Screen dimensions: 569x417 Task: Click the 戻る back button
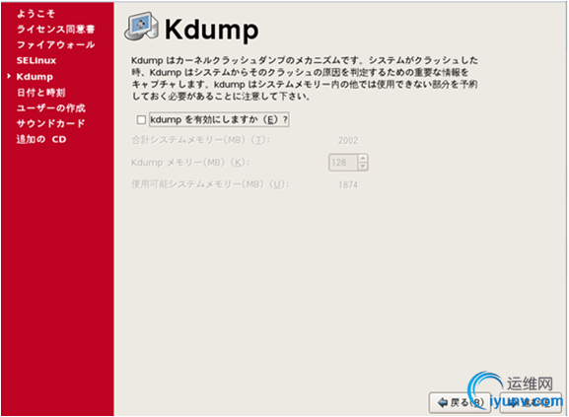pyautogui.click(x=460, y=402)
